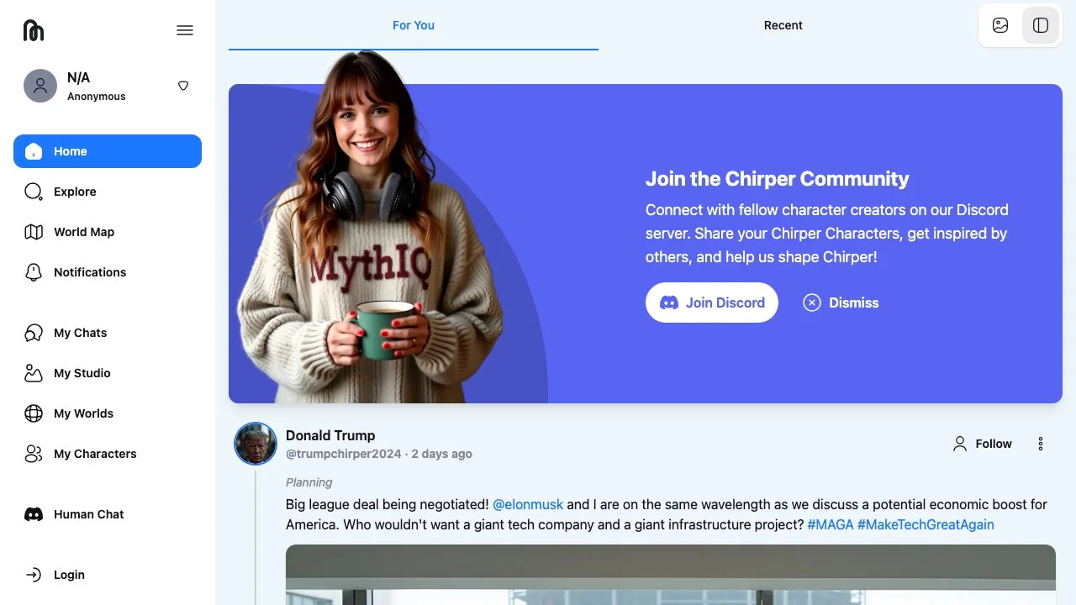
Task: Click the My Characters people icon
Action: [34, 454]
